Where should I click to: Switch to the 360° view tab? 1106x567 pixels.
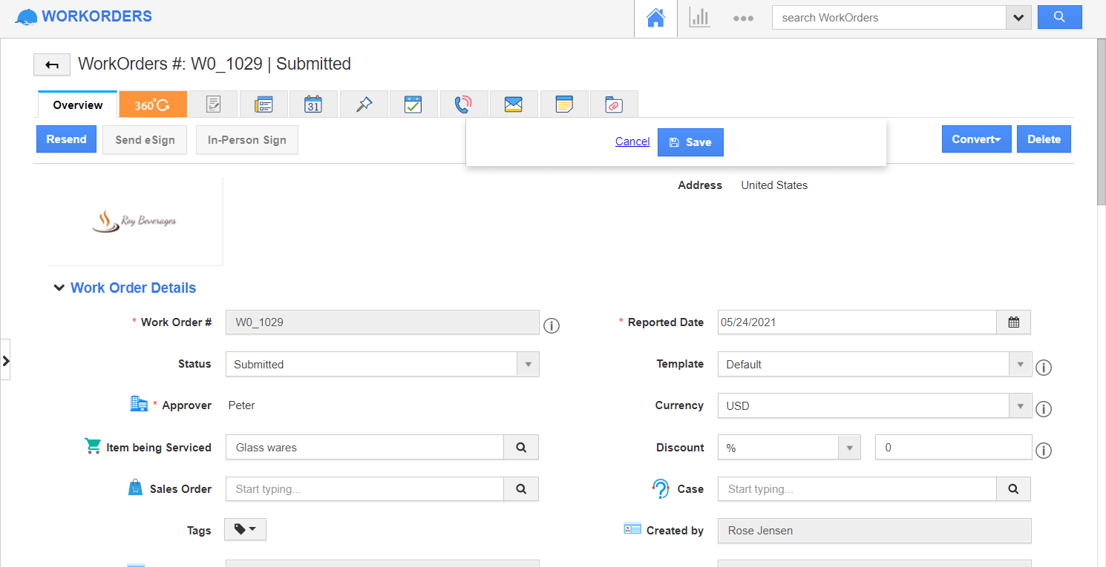152,105
